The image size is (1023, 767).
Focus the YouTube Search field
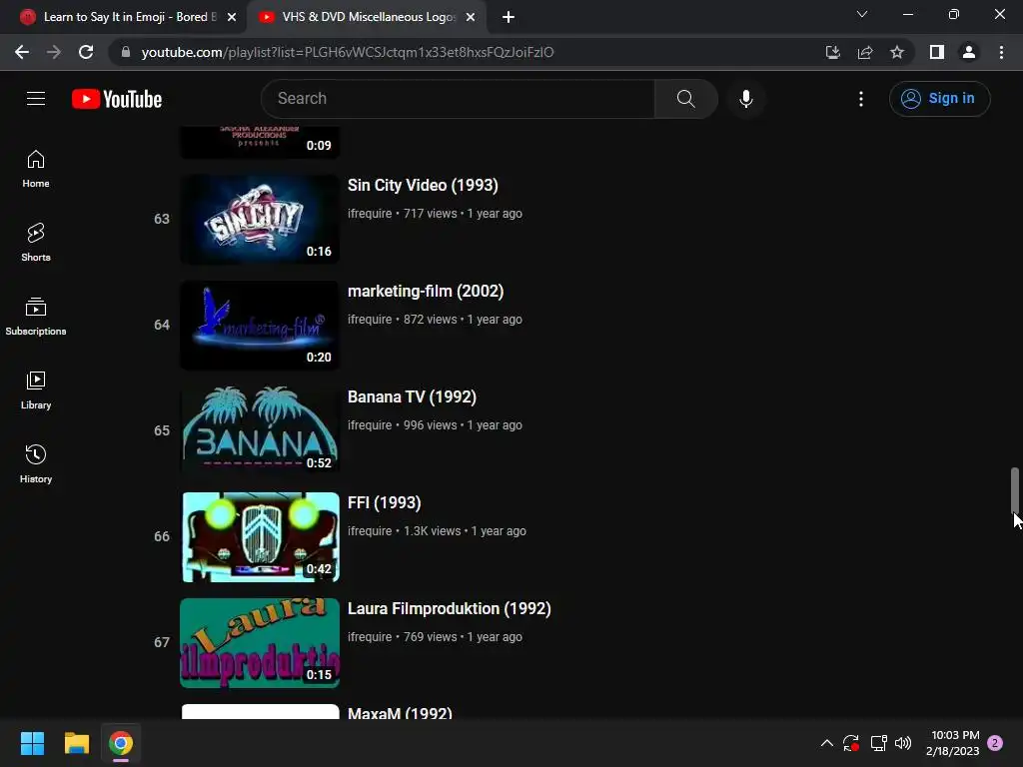[458, 99]
